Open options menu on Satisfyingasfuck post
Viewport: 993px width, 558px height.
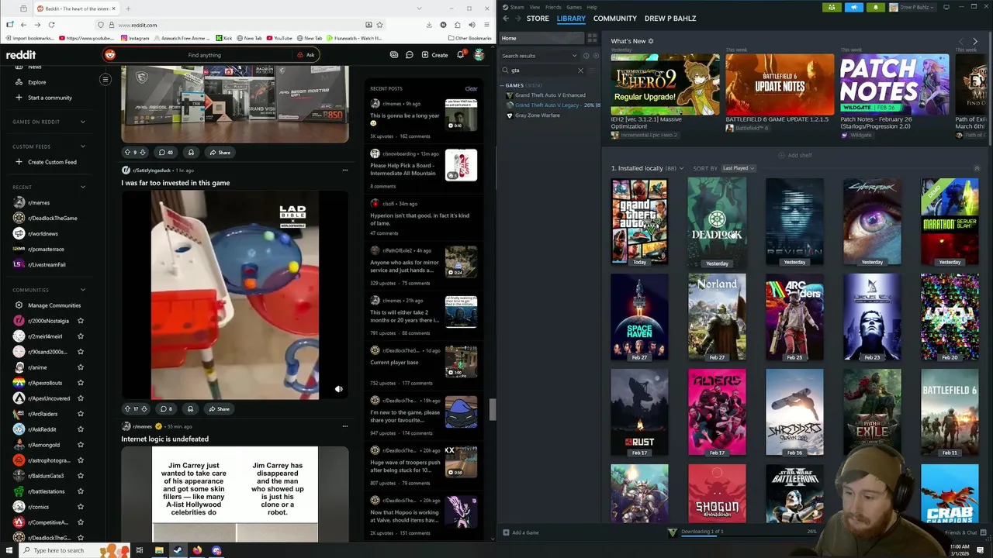345,170
